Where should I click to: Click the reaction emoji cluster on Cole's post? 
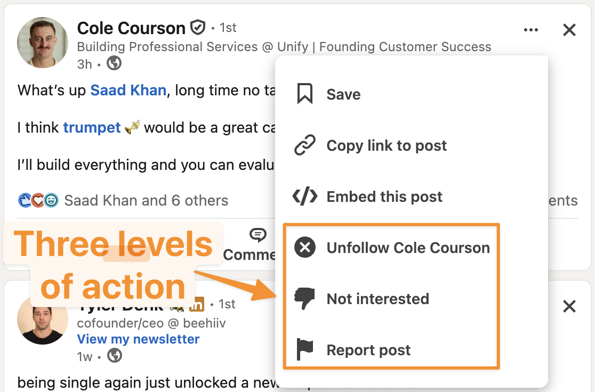click(x=38, y=200)
